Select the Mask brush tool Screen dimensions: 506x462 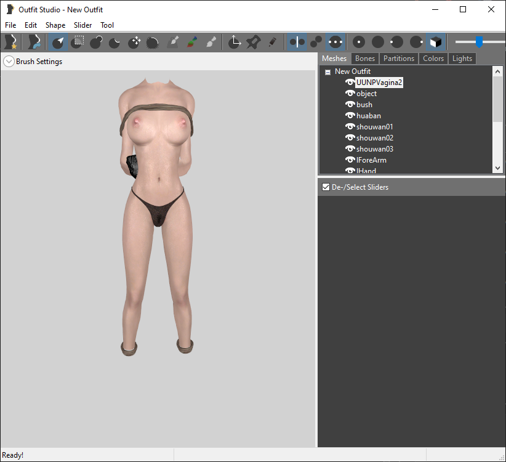tap(78, 42)
